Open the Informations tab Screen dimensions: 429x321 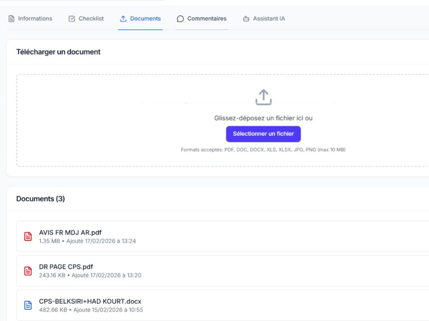tap(30, 18)
